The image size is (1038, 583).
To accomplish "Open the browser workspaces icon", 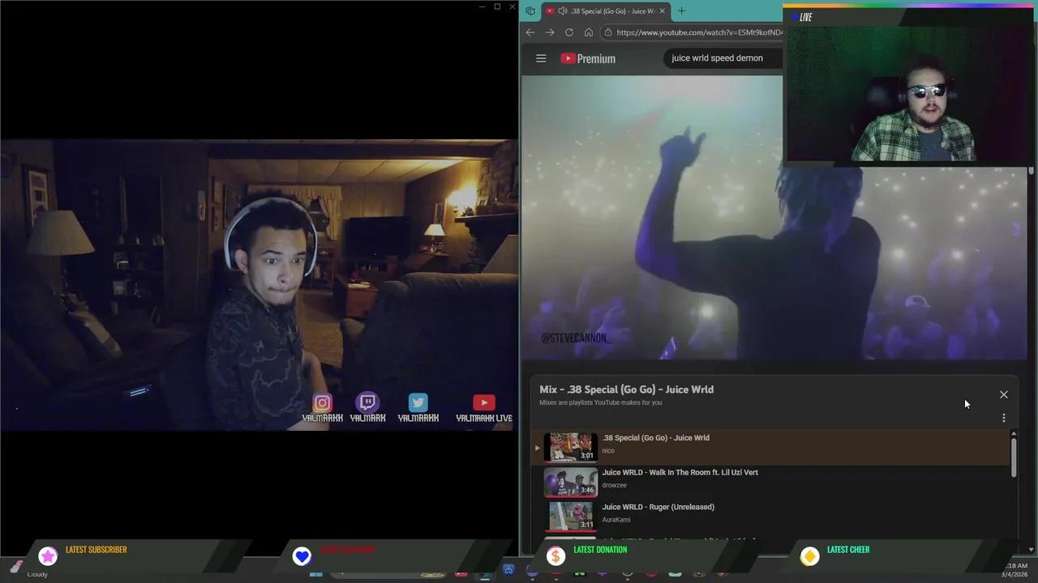I will pyautogui.click(x=530, y=11).
